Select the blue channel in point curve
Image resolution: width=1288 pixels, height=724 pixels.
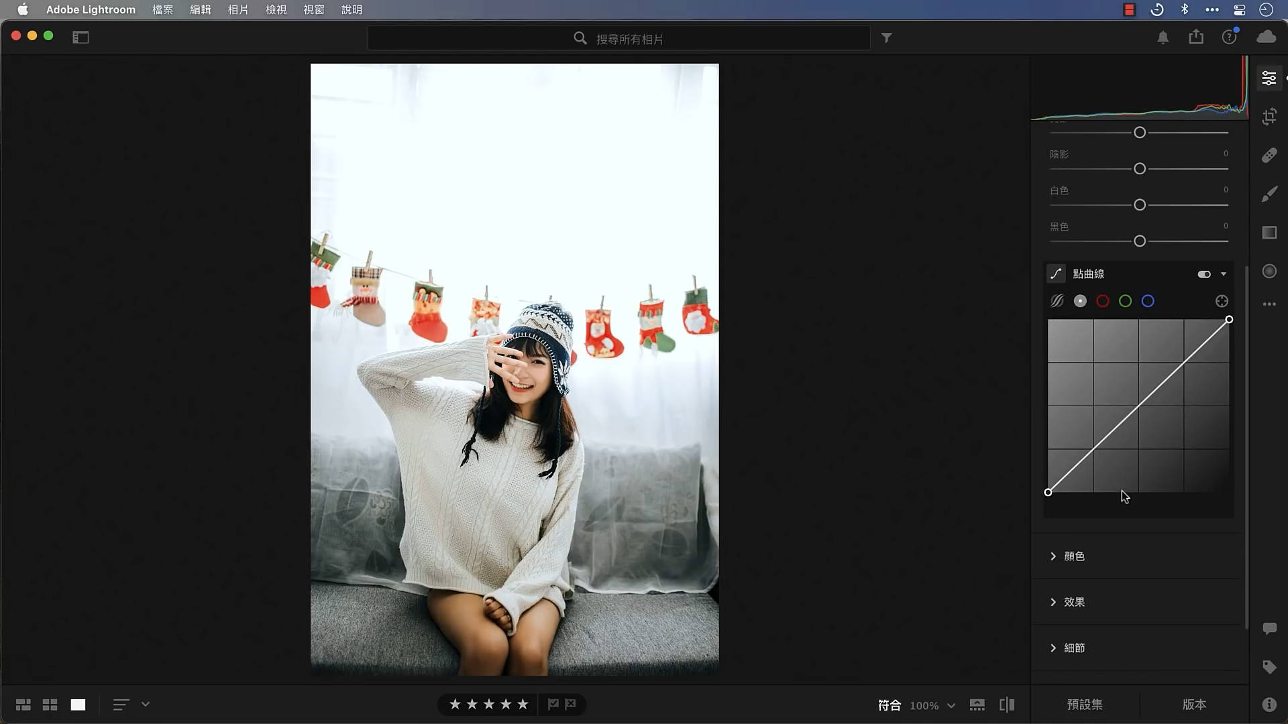(x=1148, y=301)
